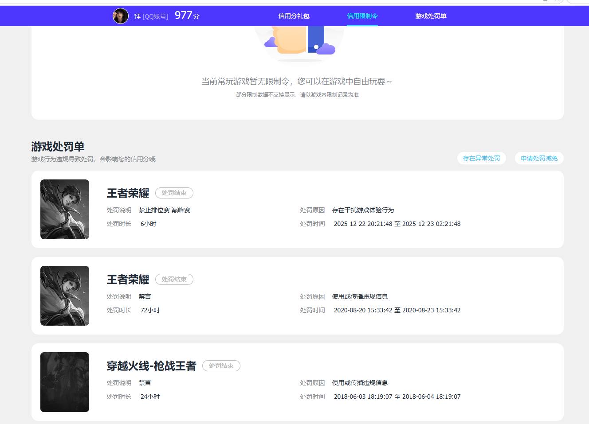Click the 存在异常处罚 button
This screenshot has height=424, width=589.
click(x=481, y=158)
